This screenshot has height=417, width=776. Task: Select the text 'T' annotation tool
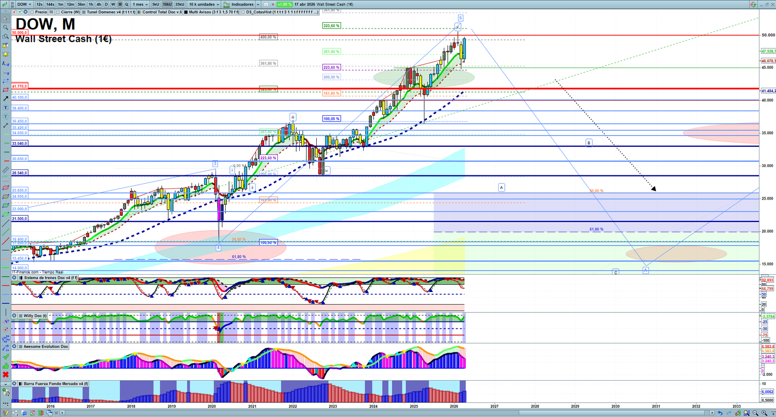click(x=5, y=108)
